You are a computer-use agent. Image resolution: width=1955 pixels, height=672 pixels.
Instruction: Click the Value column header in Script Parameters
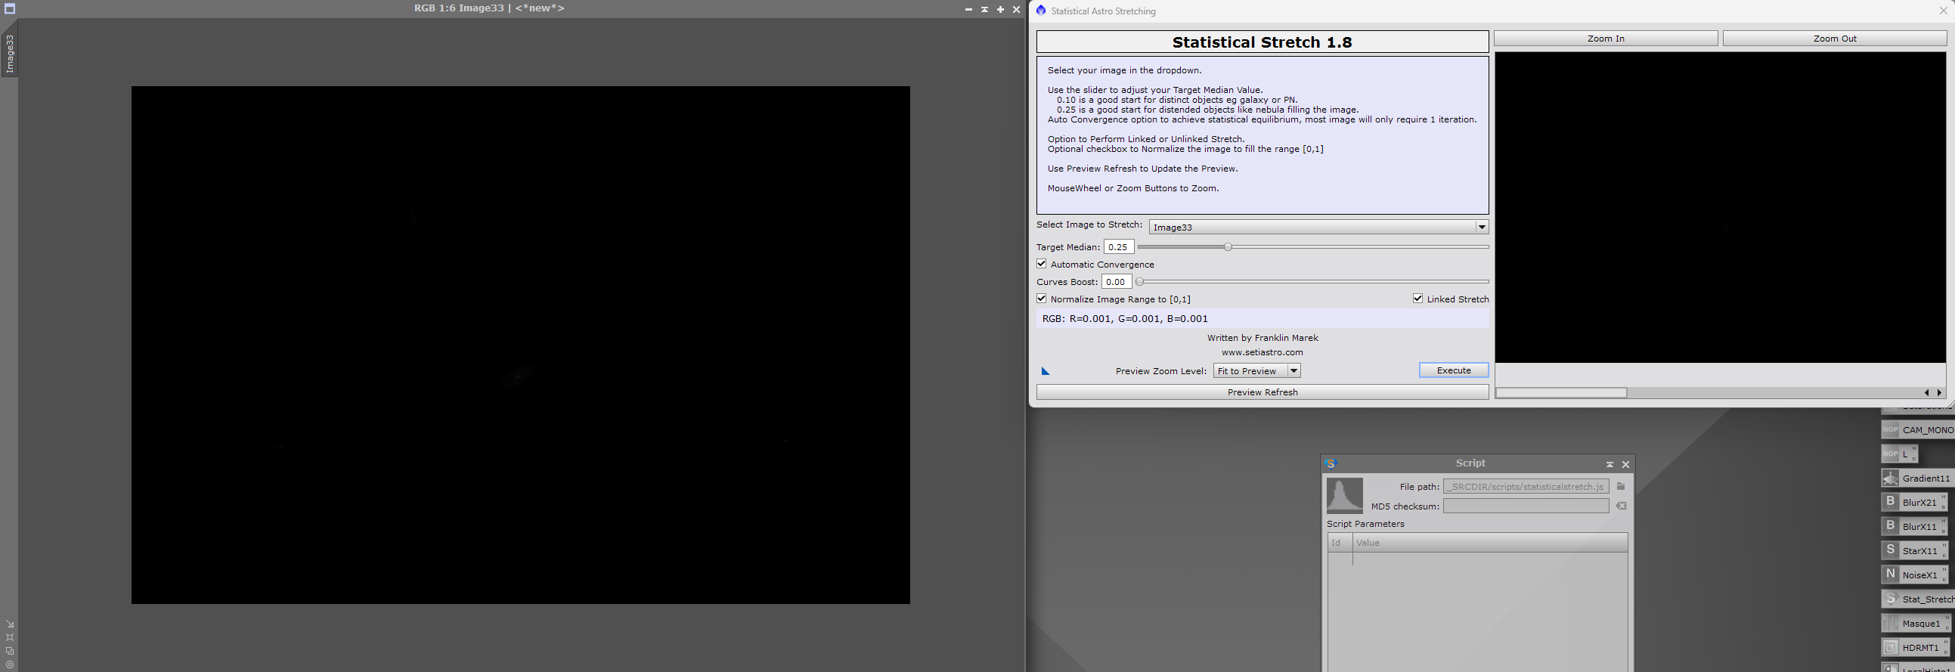click(x=1490, y=542)
